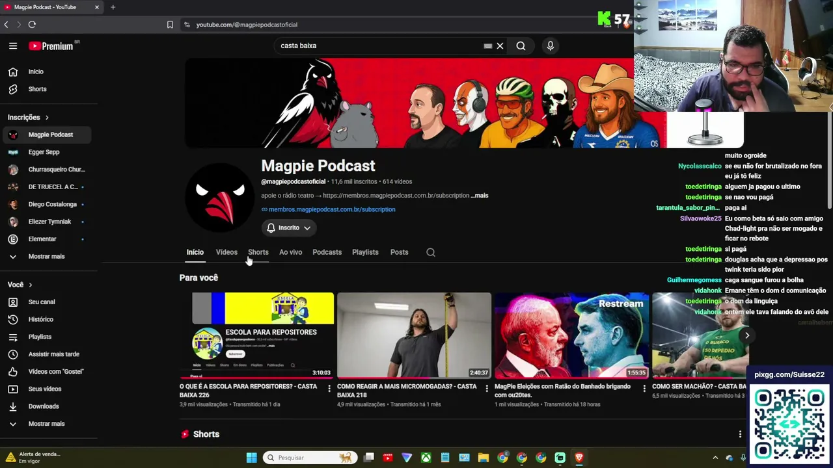The height and width of the screenshot is (468, 833).
Task: Open Playlists in the sidebar
Action: 46,337
